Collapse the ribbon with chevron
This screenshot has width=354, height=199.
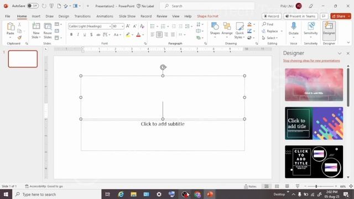[348, 43]
